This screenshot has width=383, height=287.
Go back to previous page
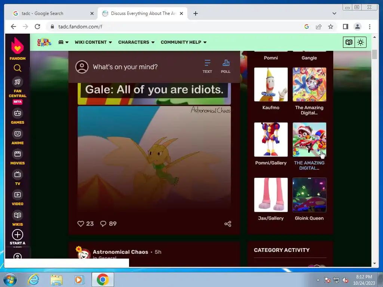coord(13,27)
